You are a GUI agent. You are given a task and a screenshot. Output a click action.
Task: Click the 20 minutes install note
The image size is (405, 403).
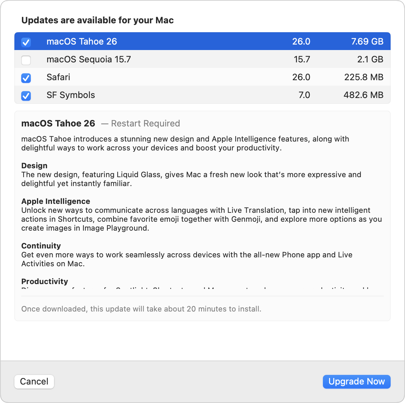141,309
